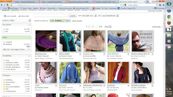Open the Large thumbnails view dropdown
173x97 pixels.
(110, 16)
